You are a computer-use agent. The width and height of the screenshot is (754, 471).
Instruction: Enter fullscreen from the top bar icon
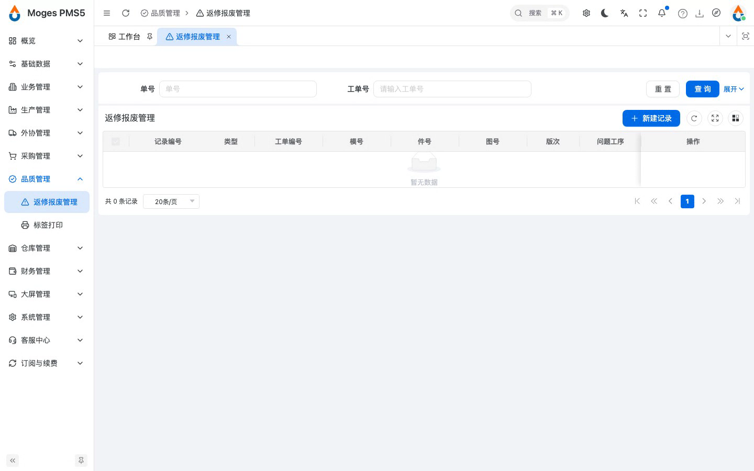643,13
